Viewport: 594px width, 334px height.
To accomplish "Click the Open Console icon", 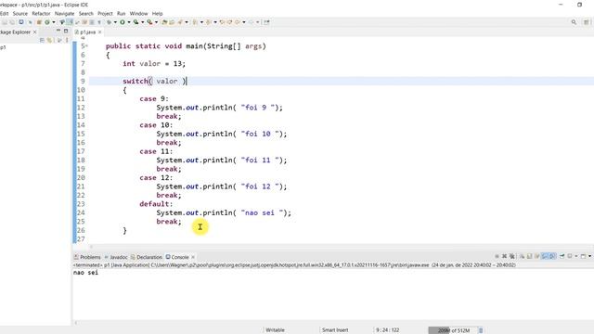I will tap(584, 256).
